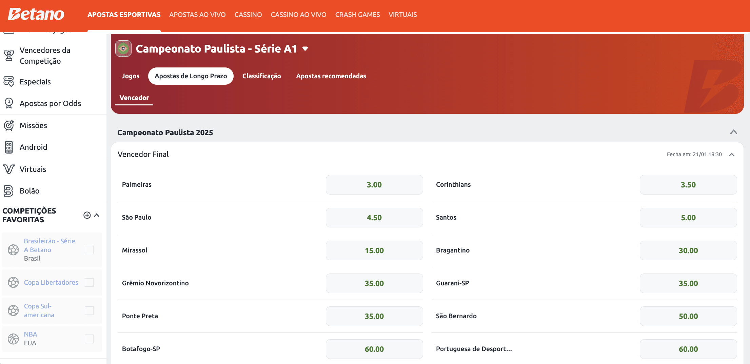750x364 pixels.
Task: Open the Vencedores da Competição trophy icon
Action: click(9, 56)
